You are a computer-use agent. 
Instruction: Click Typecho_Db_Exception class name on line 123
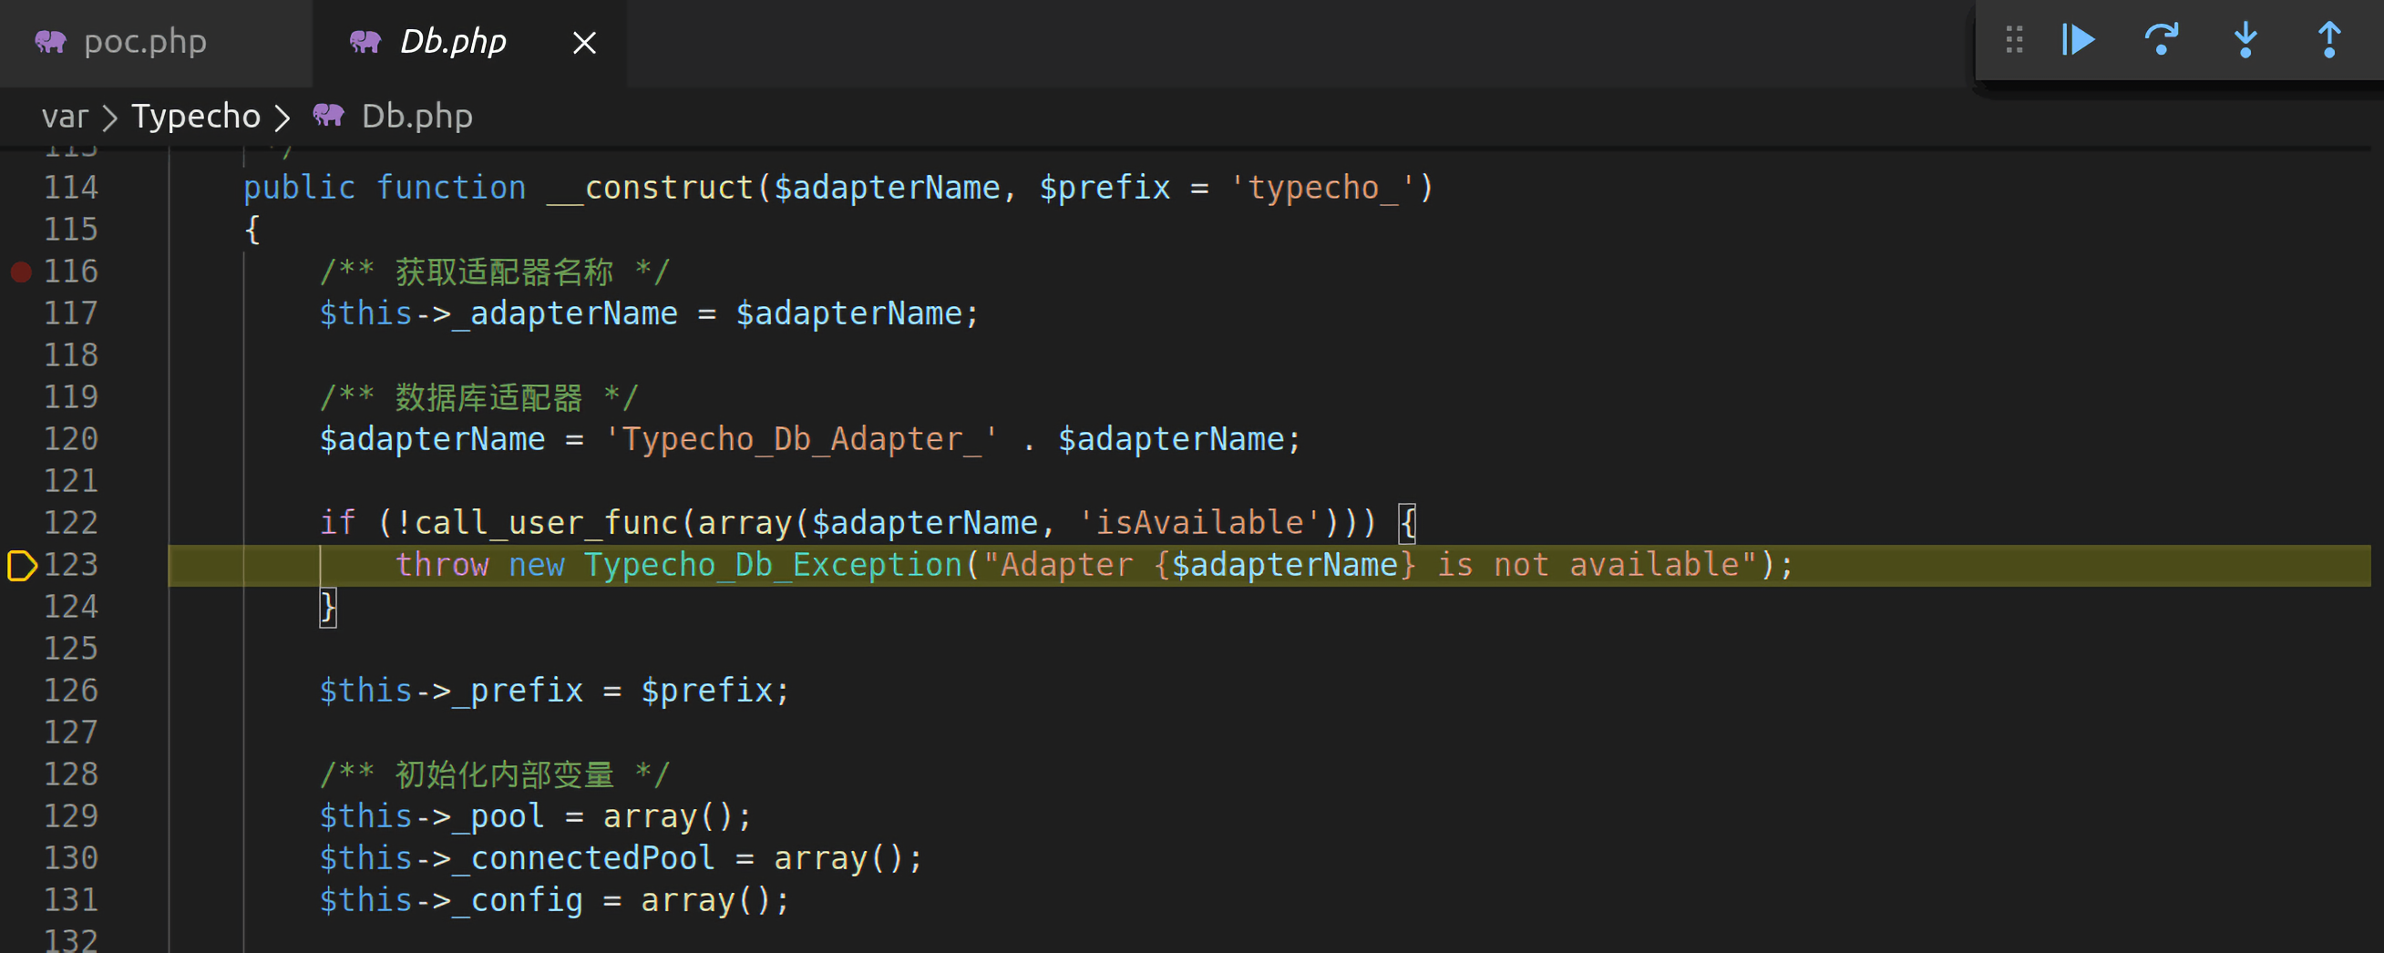tap(773, 567)
